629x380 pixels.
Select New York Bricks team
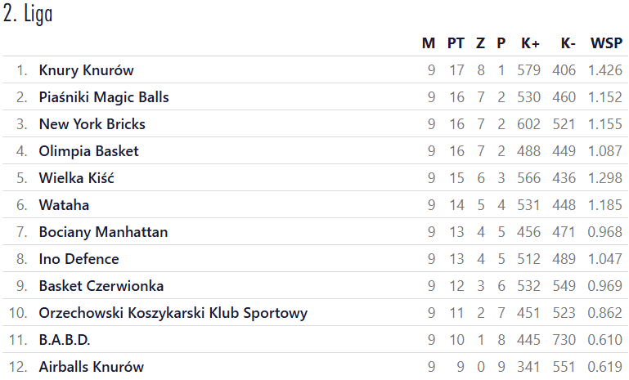(92, 124)
